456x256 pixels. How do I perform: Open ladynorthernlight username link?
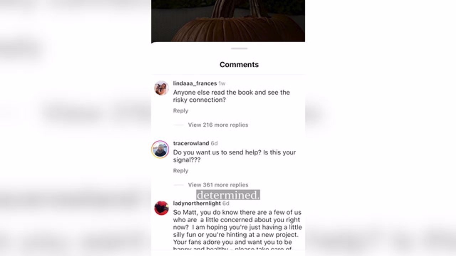[197, 203]
